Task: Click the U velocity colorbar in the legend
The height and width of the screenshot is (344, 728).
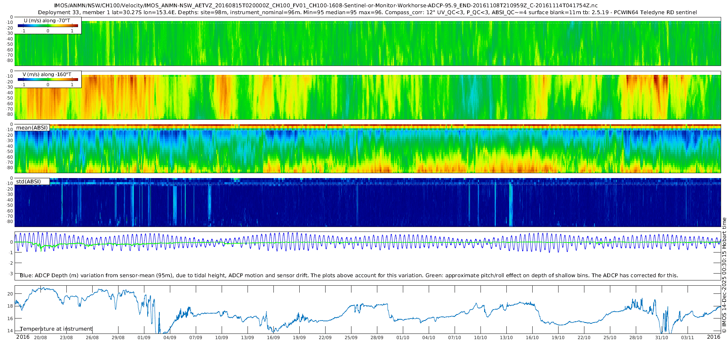Action: pos(48,25)
